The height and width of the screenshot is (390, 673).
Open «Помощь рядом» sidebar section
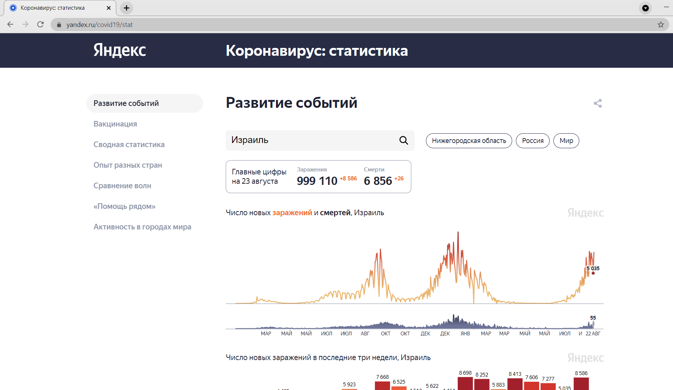[x=124, y=206]
